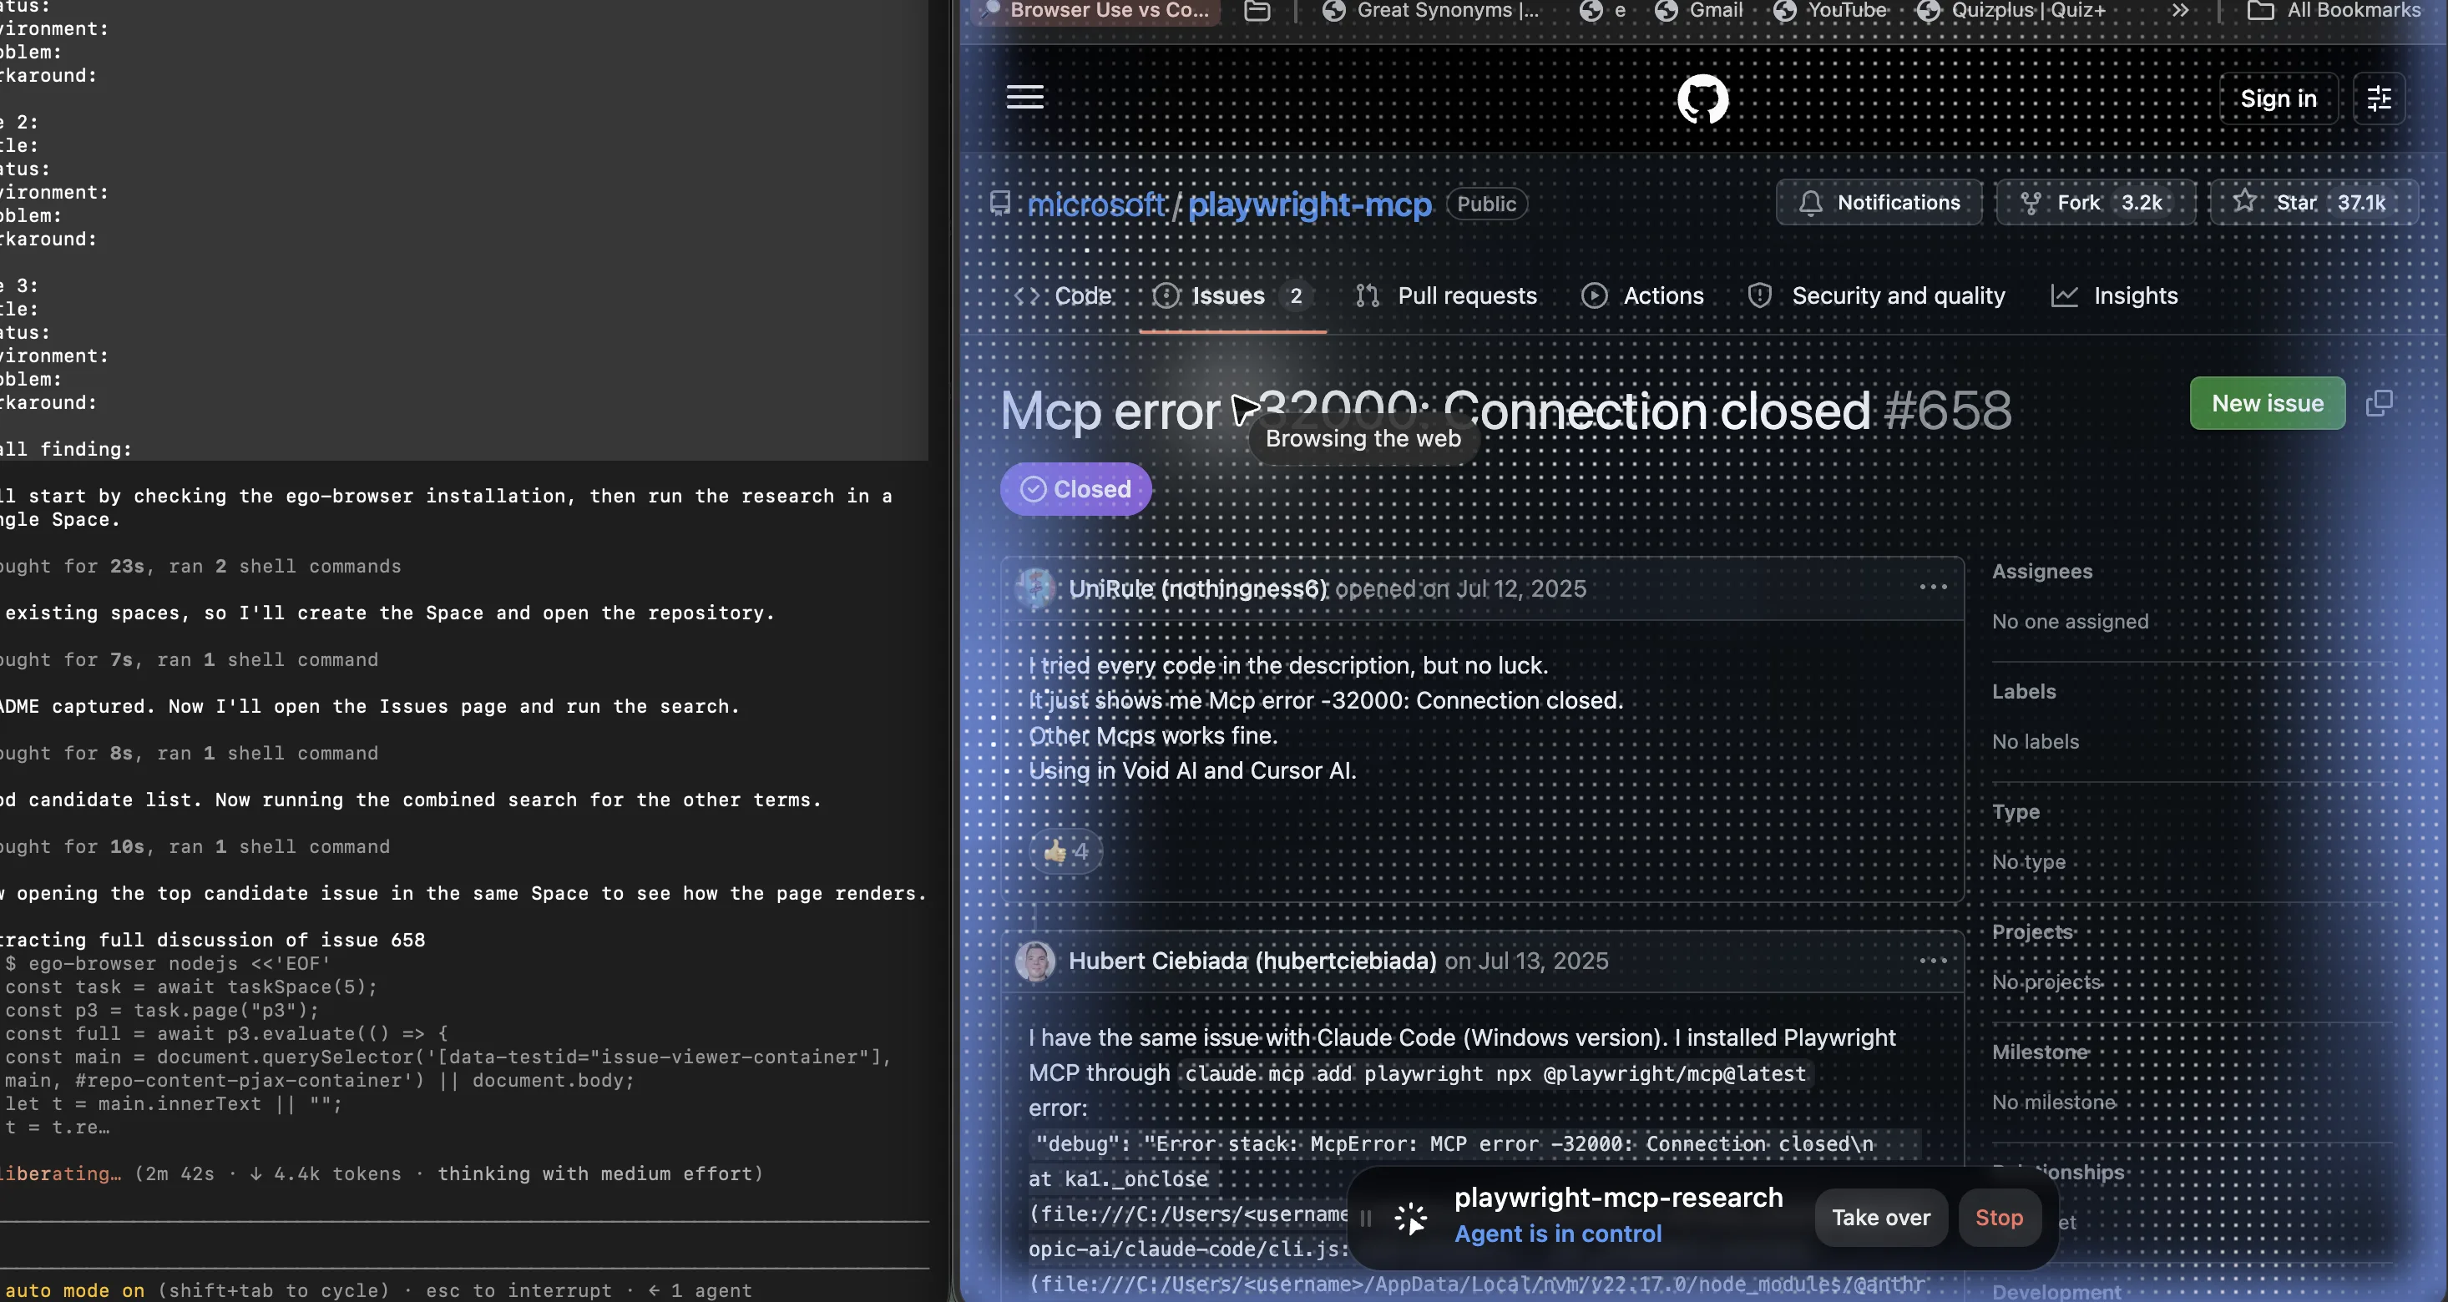Stop the playwright-mcp-research agent
Image resolution: width=2448 pixels, height=1302 pixels.
(x=1999, y=1218)
